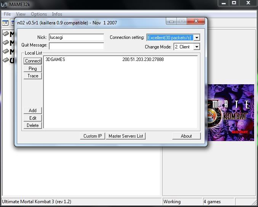The height and width of the screenshot is (207, 258).
Task: Click into the Quit Message field
Action: (76, 46)
